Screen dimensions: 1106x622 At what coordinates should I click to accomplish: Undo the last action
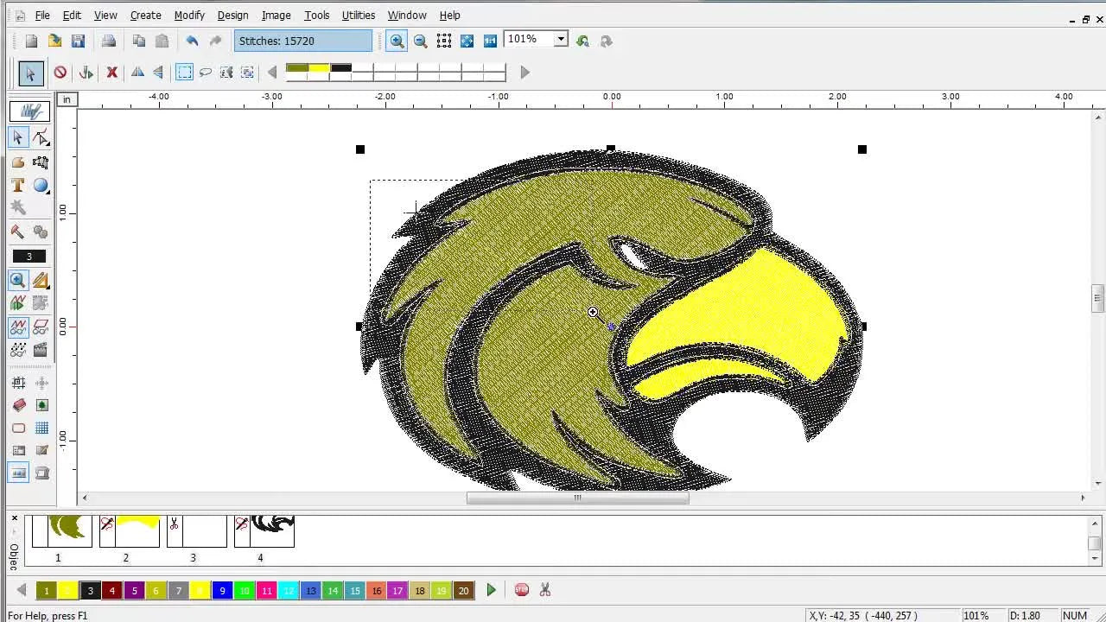192,41
